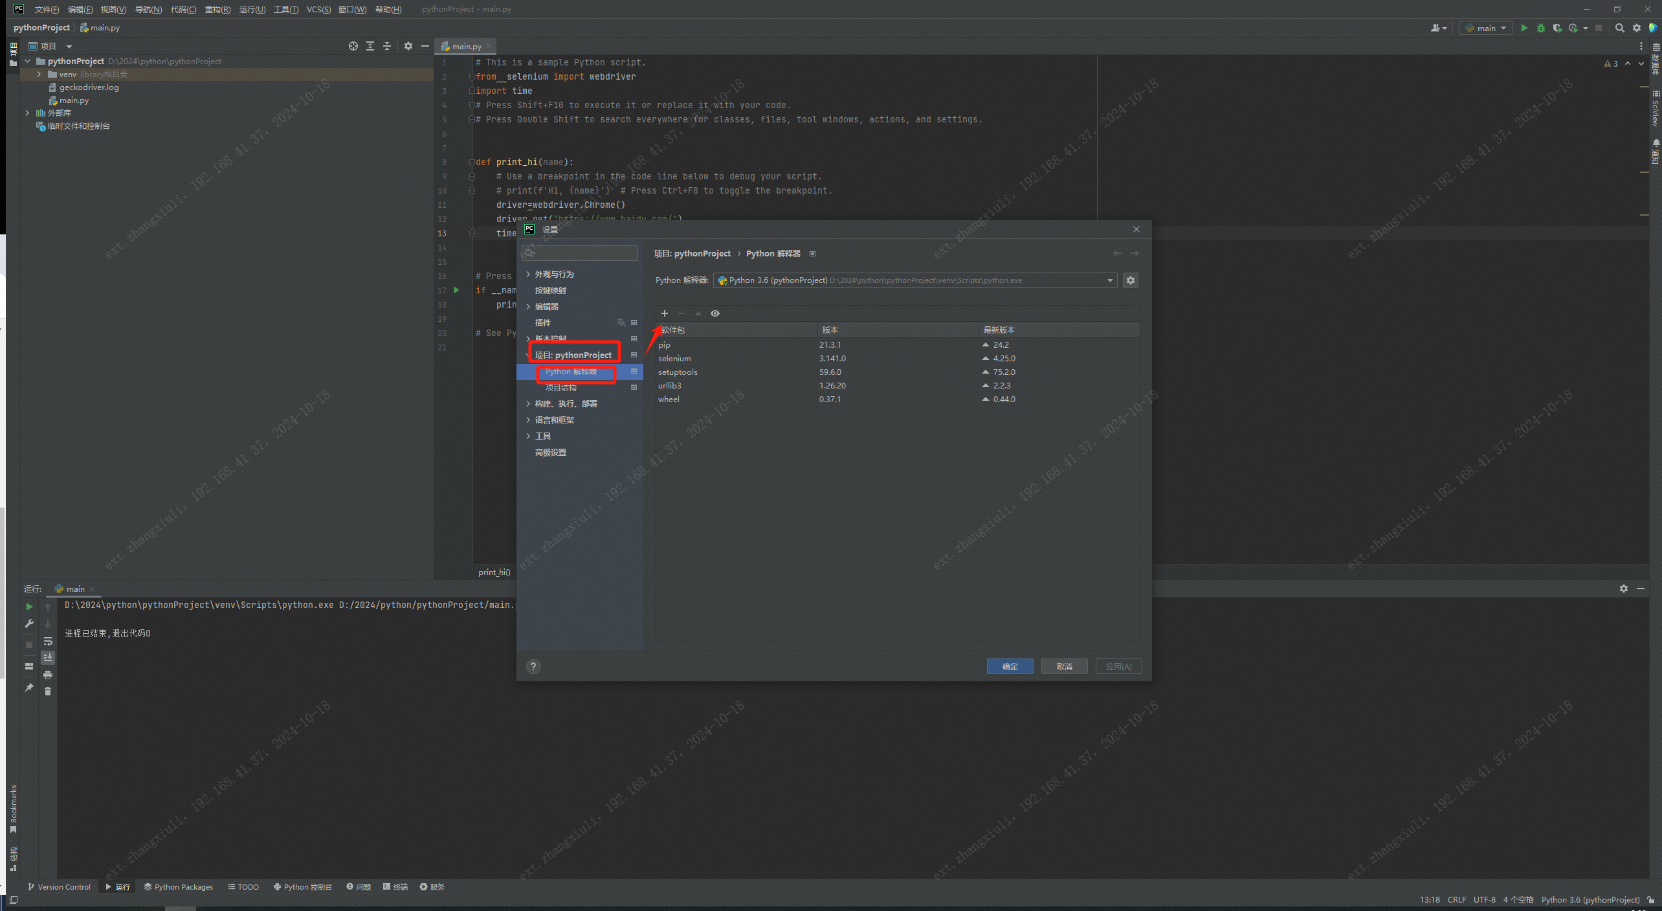This screenshot has width=1662, height=911.
Task: Click Expand All icon in project panel
Action: coord(370,46)
